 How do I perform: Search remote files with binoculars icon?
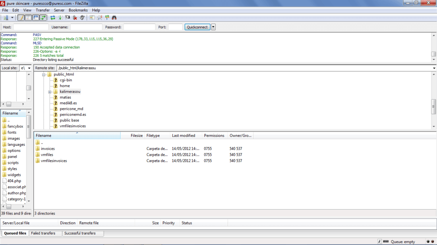click(114, 18)
